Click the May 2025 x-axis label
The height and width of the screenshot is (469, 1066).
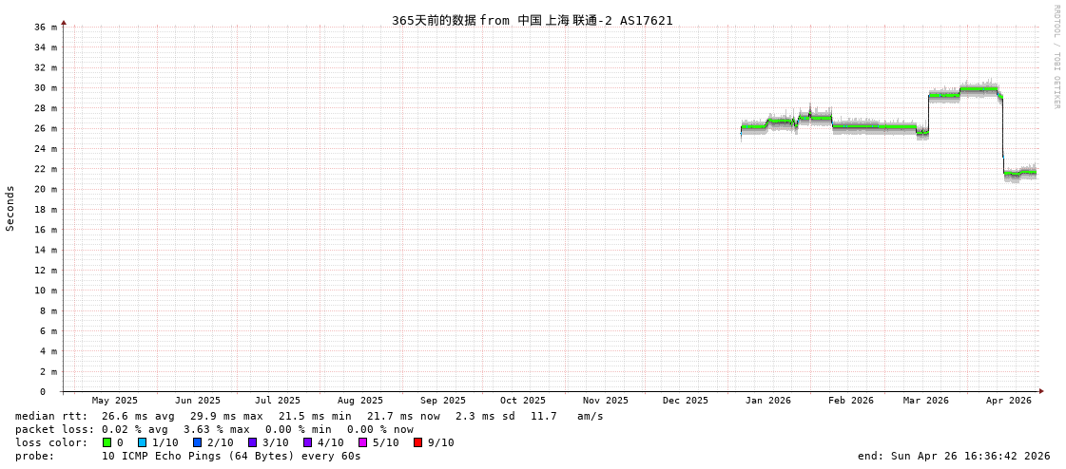(x=114, y=401)
